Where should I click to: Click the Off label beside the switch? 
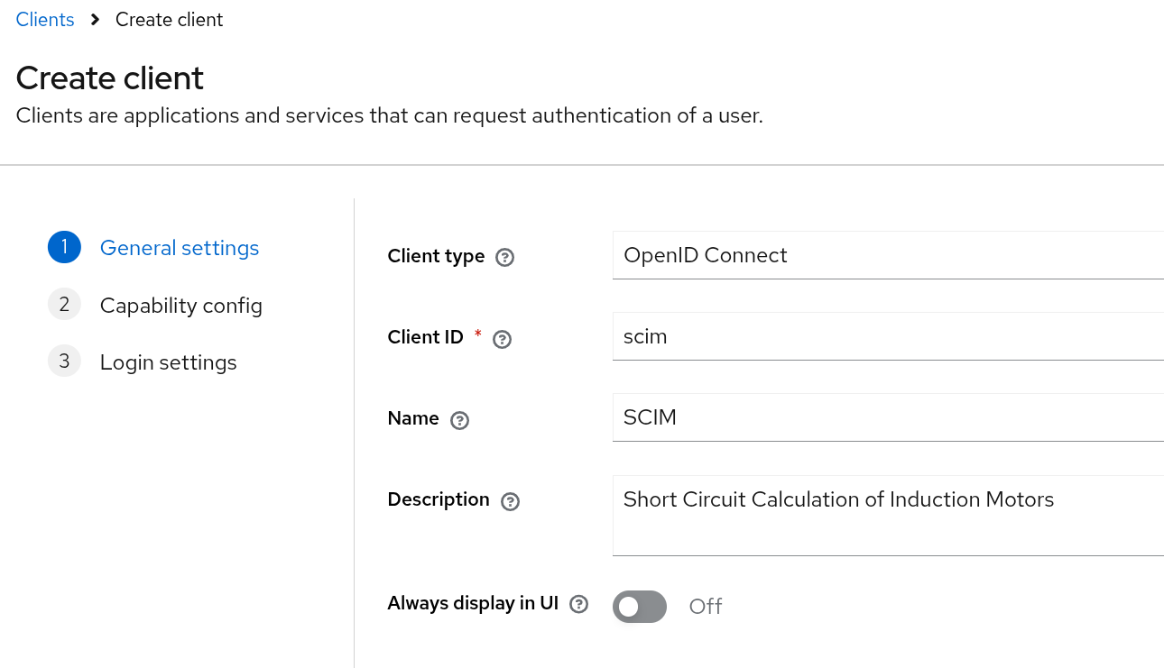(x=706, y=607)
